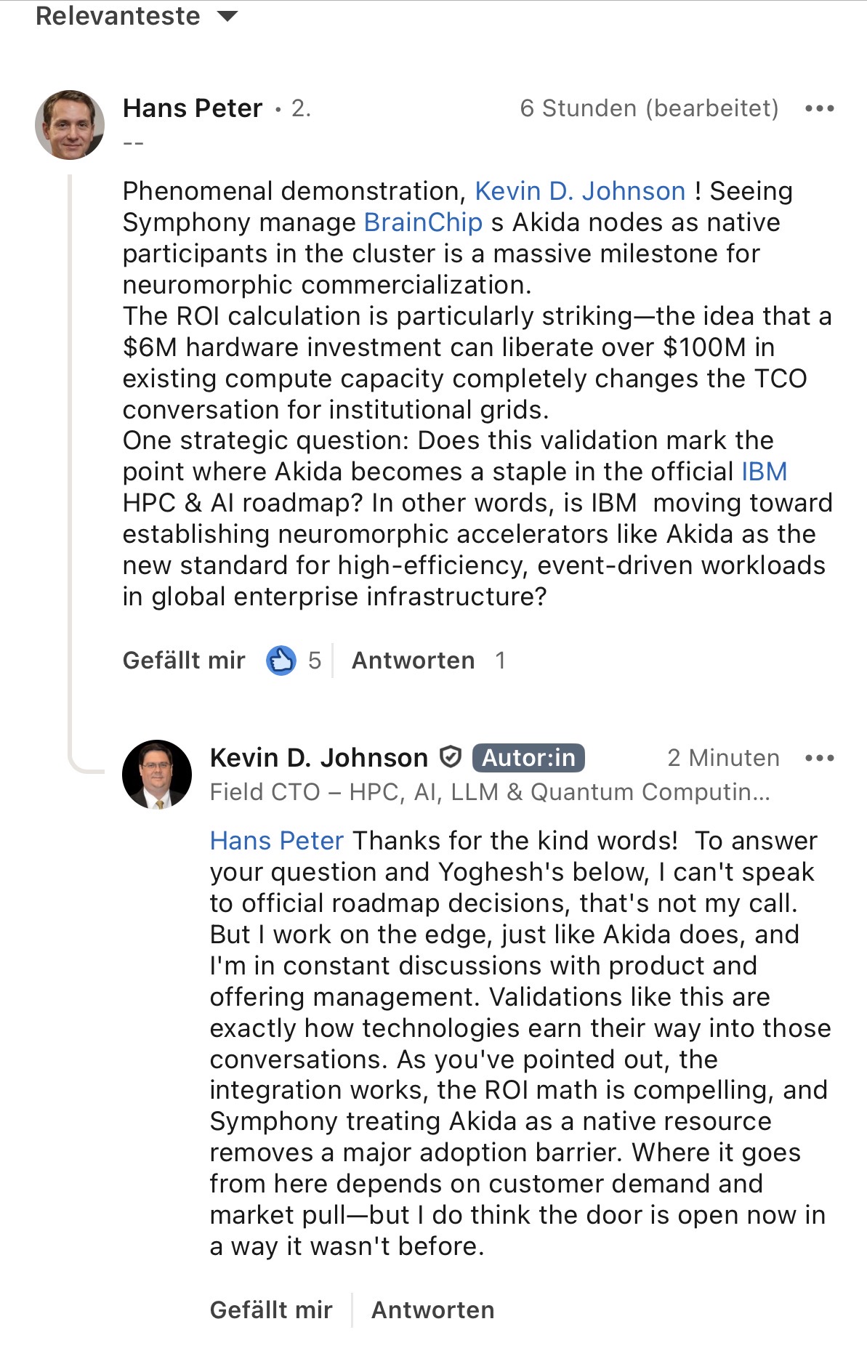
Task: Open Hans Peter's profile picture
Action: (70, 125)
